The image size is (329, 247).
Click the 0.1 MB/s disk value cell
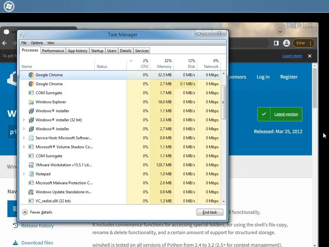185,84
